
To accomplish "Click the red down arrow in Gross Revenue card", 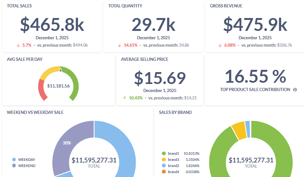I will point(220,45).
